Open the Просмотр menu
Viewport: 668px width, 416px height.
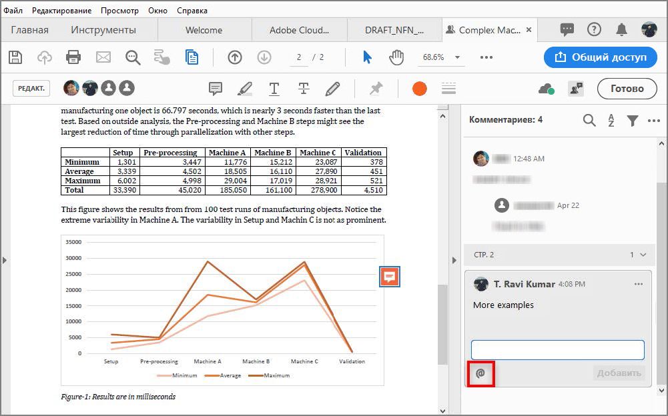point(119,10)
